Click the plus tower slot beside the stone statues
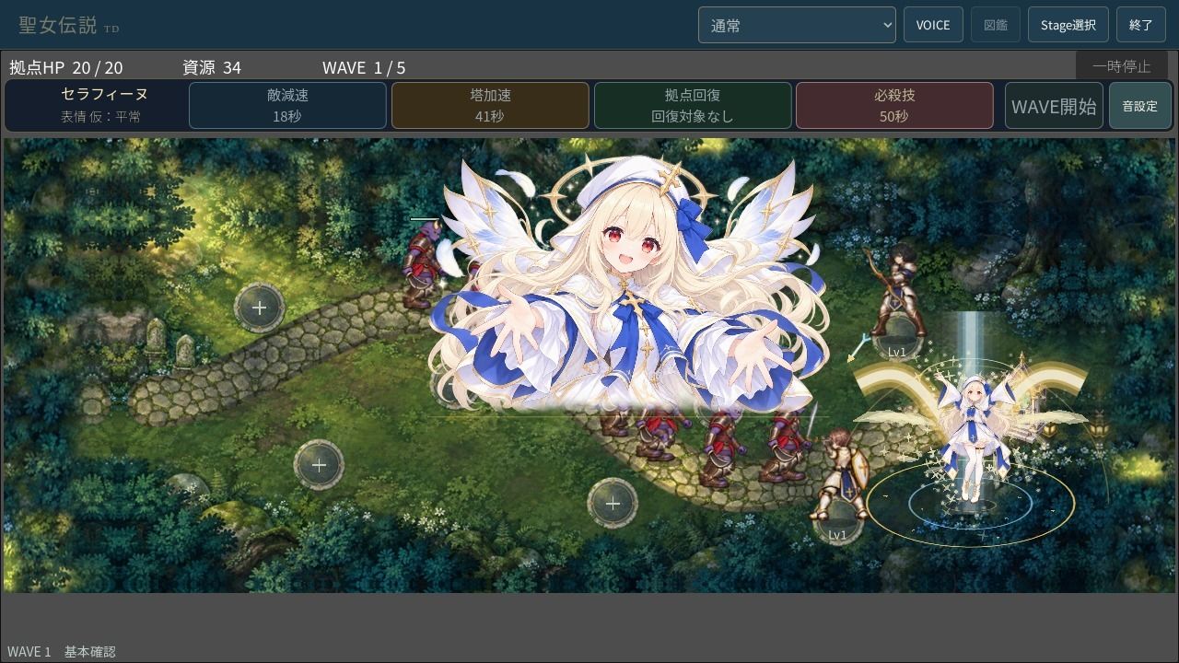Screen dimensions: 1179x663 pyautogui.click(x=260, y=308)
